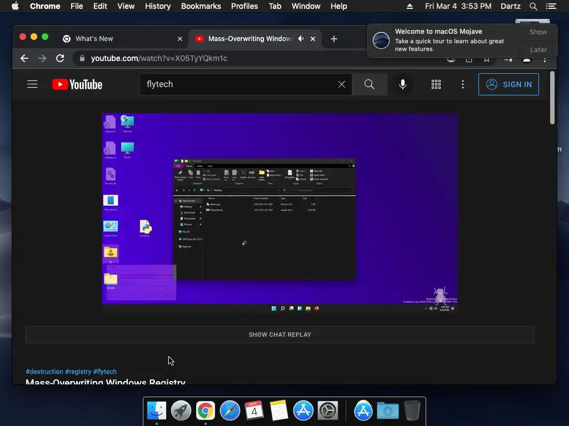
Task: Show chat replay
Action: click(280, 334)
